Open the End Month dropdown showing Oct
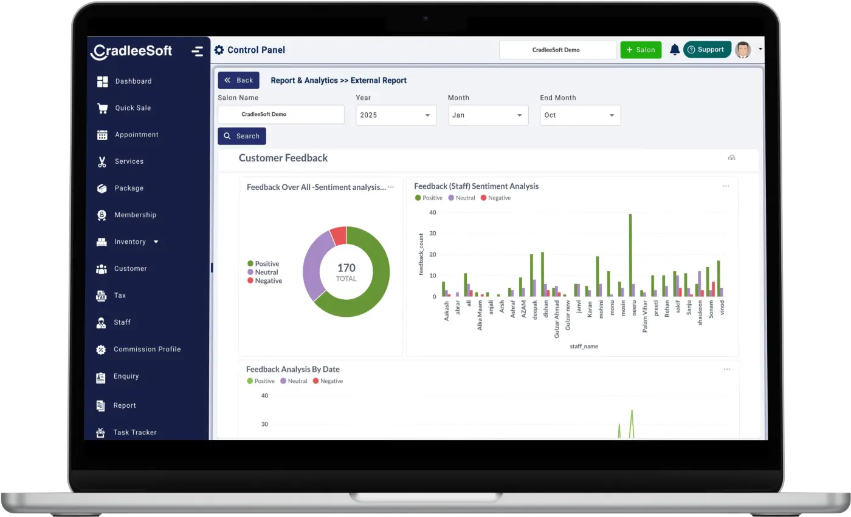This screenshot has height=517, width=851. pos(580,115)
